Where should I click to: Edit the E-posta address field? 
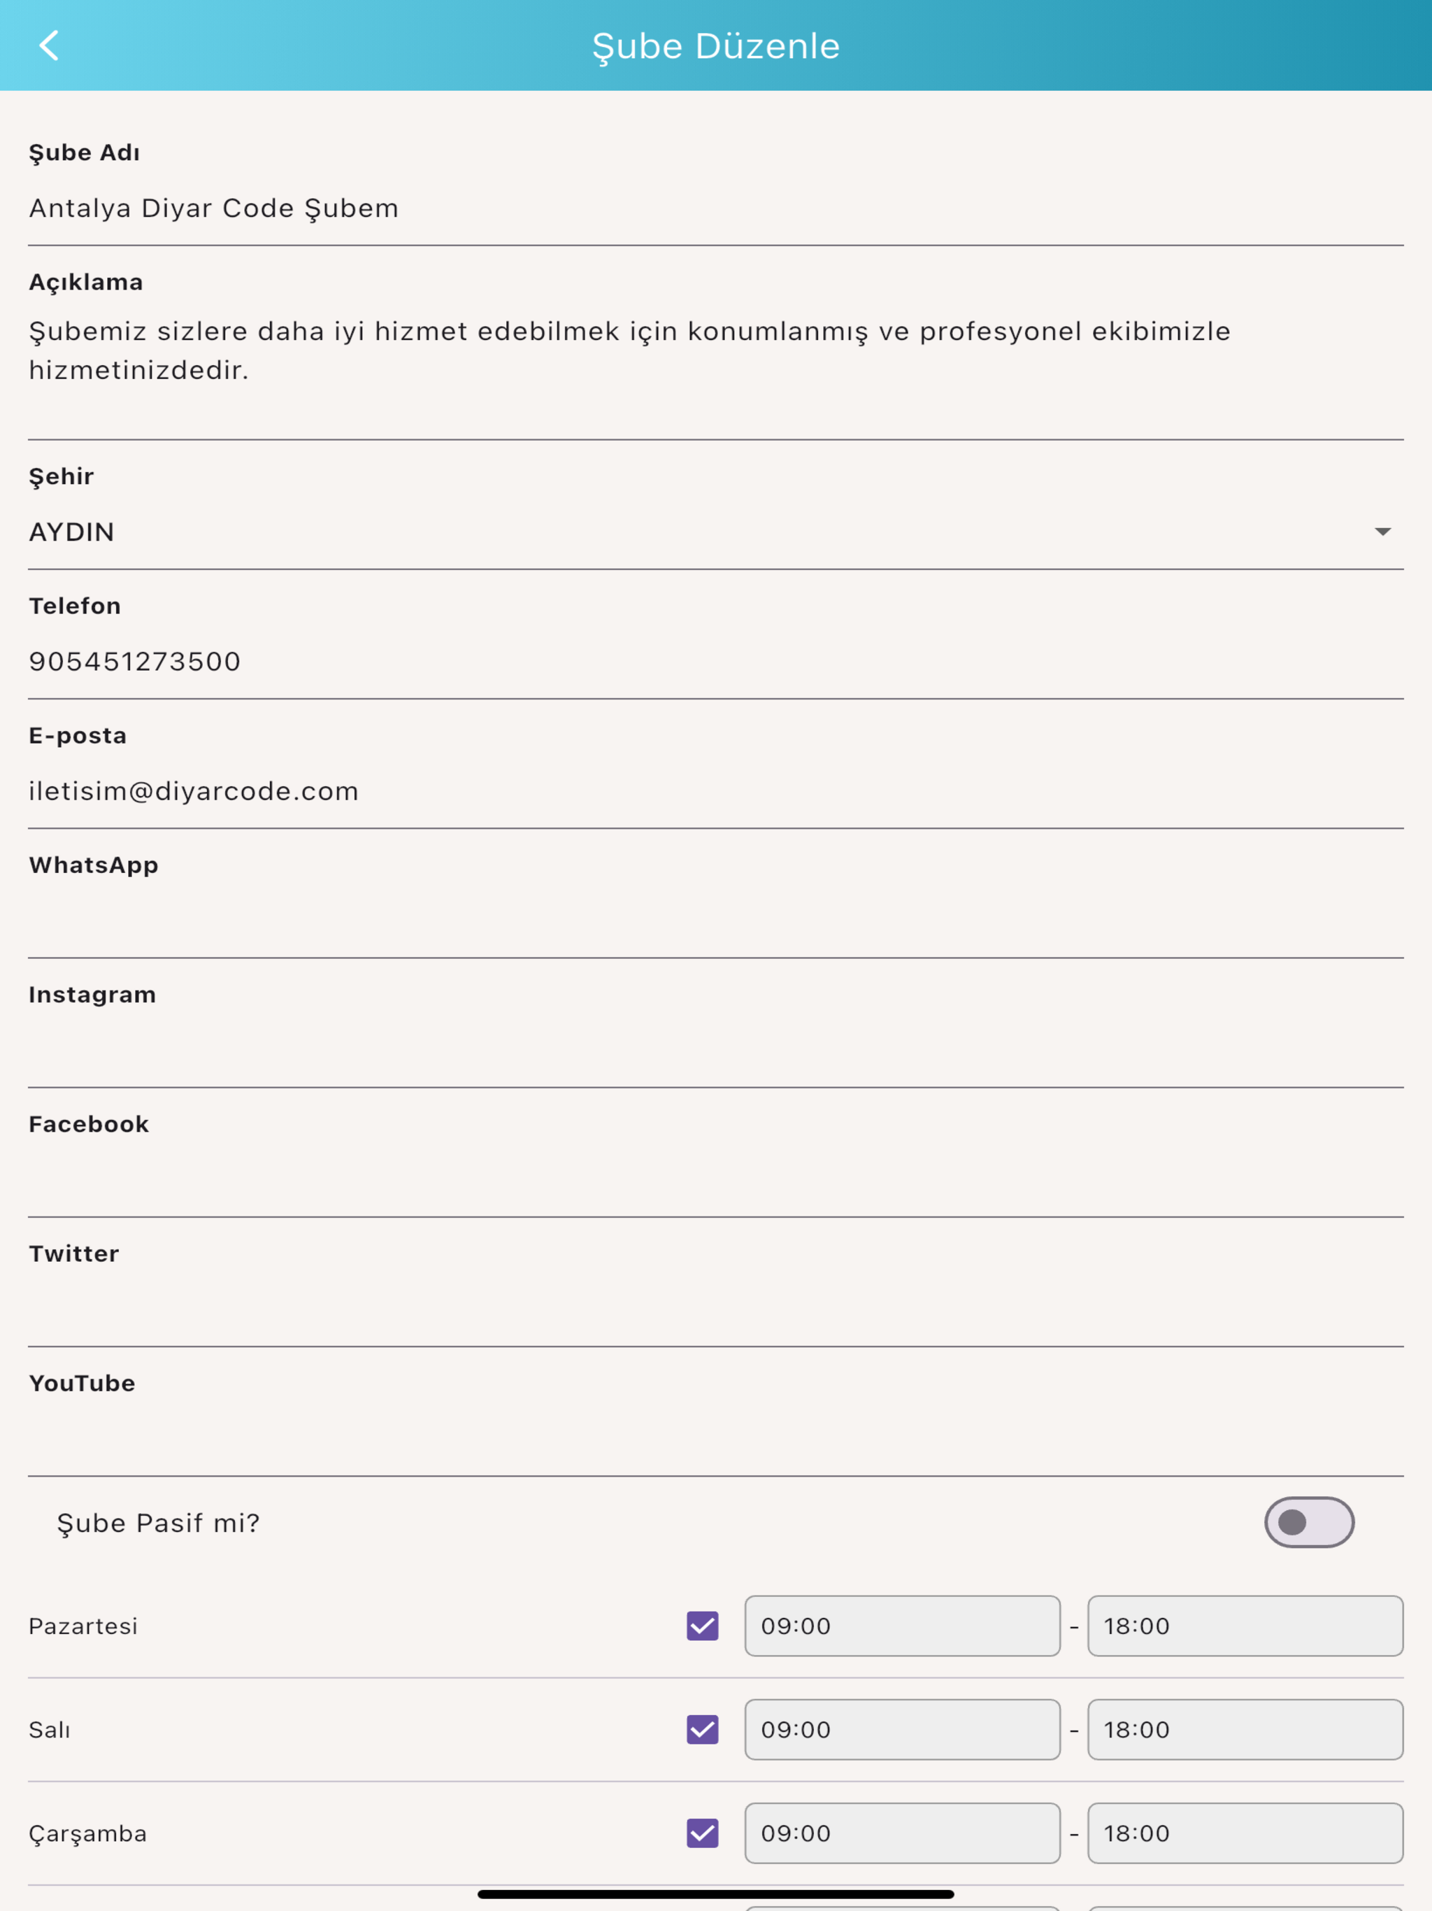click(x=715, y=791)
